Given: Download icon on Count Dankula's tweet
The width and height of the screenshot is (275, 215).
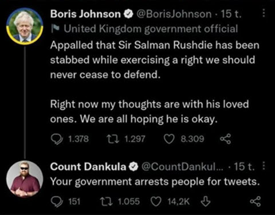Looking at the screenshot, I should pos(206,202).
